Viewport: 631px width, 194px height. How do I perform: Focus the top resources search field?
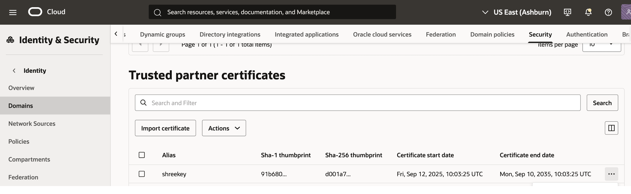point(272,12)
